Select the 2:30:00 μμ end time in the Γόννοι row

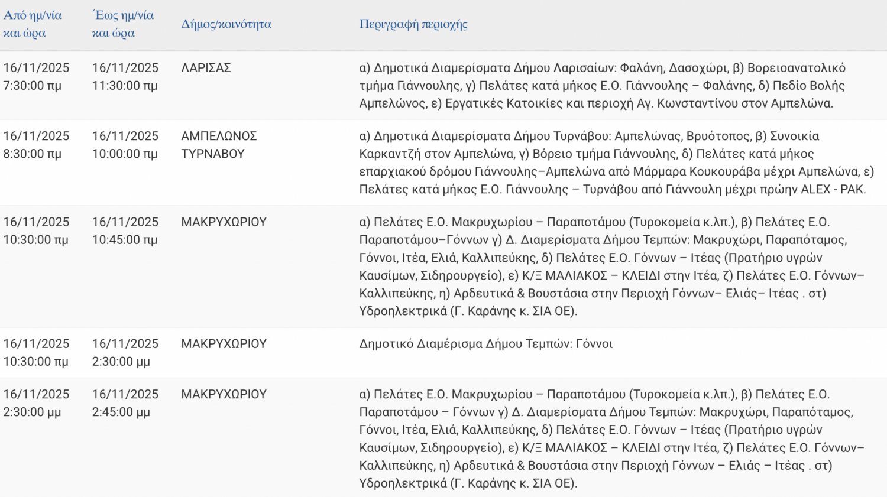click(x=121, y=362)
